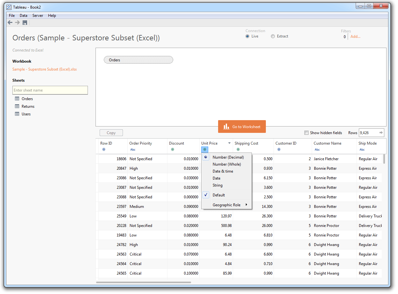Open the Data menu
Viewport: 398px width, 294px height.
[x=24, y=15]
